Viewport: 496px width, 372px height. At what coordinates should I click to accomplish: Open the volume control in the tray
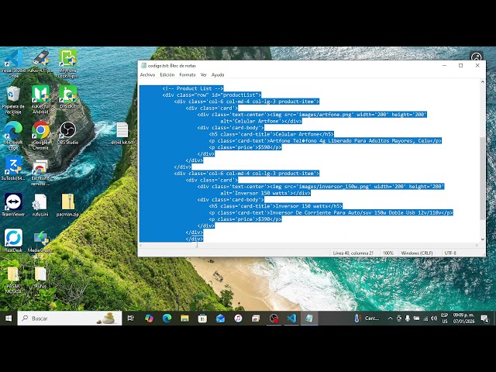pos(434,319)
